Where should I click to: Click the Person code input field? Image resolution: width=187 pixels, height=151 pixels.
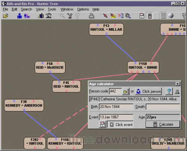[x=116, y=91]
